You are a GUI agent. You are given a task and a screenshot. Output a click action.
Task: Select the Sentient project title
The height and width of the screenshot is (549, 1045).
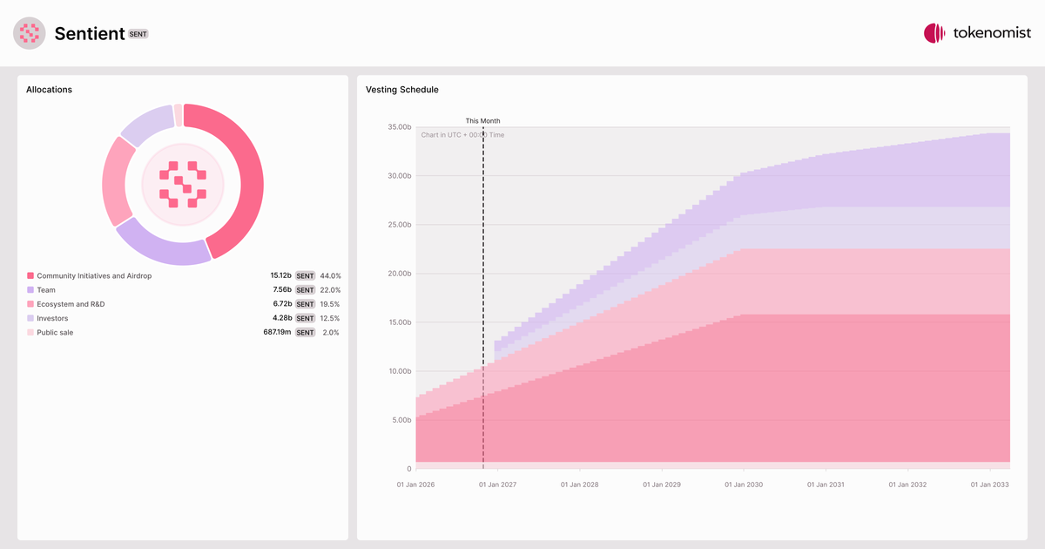(90, 33)
